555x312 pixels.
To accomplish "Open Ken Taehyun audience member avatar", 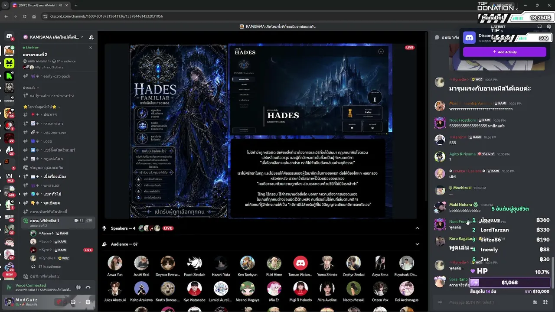I will coord(247,263).
